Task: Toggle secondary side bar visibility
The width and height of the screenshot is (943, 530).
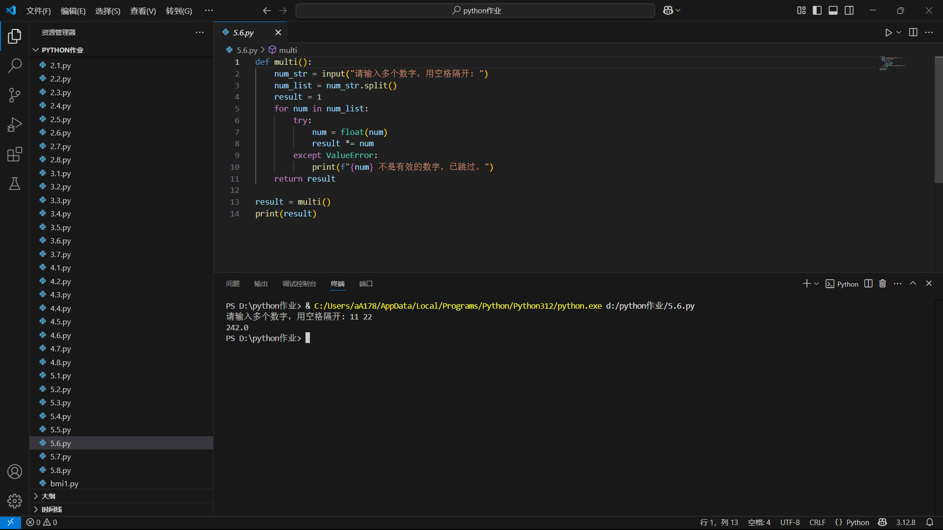Action: (x=849, y=10)
